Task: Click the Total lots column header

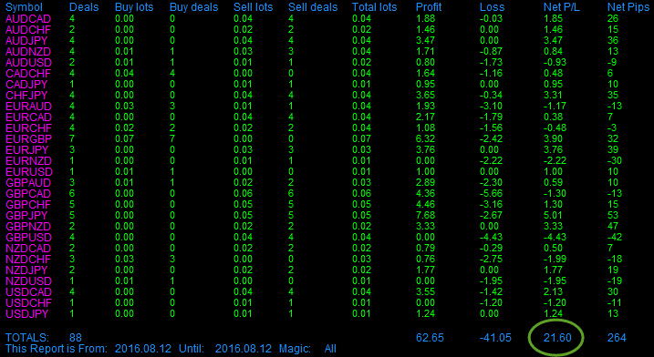Action: (x=375, y=7)
